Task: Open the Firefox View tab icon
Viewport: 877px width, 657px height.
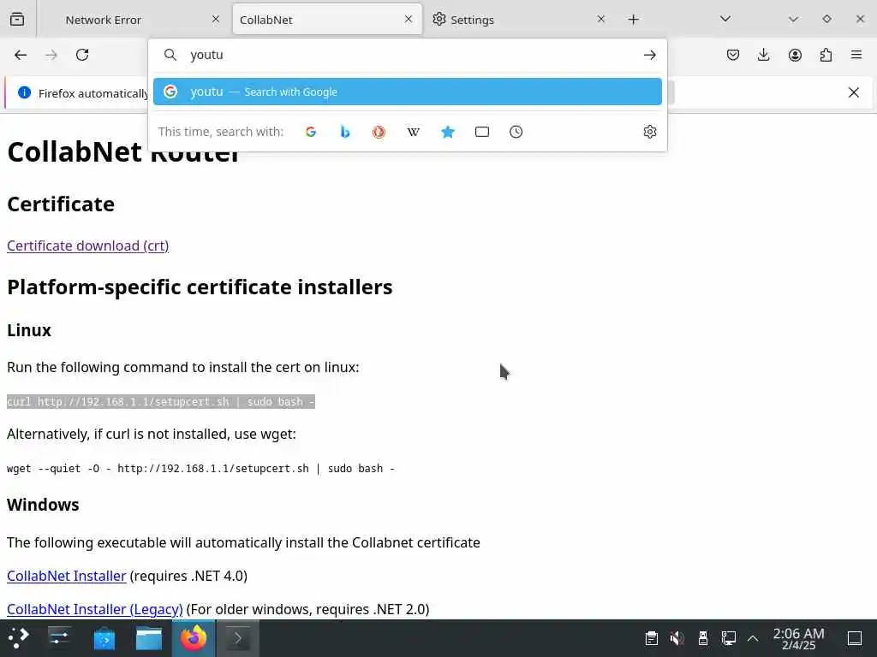Action: point(17,20)
